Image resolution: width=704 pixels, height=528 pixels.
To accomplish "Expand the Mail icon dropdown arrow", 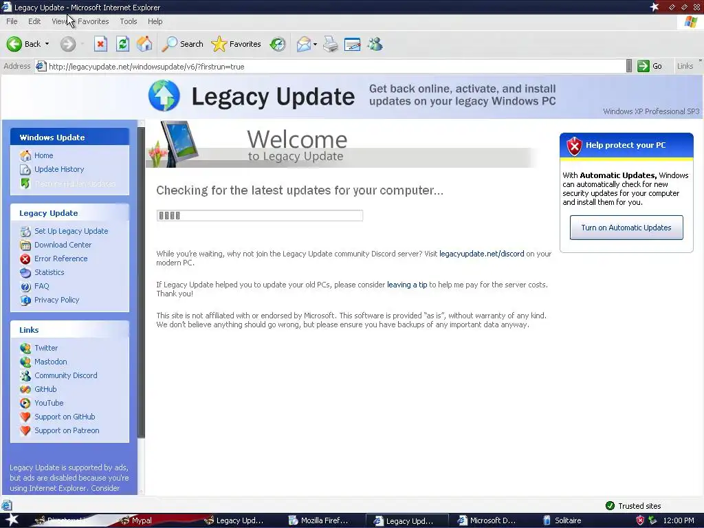I will click(x=315, y=44).
